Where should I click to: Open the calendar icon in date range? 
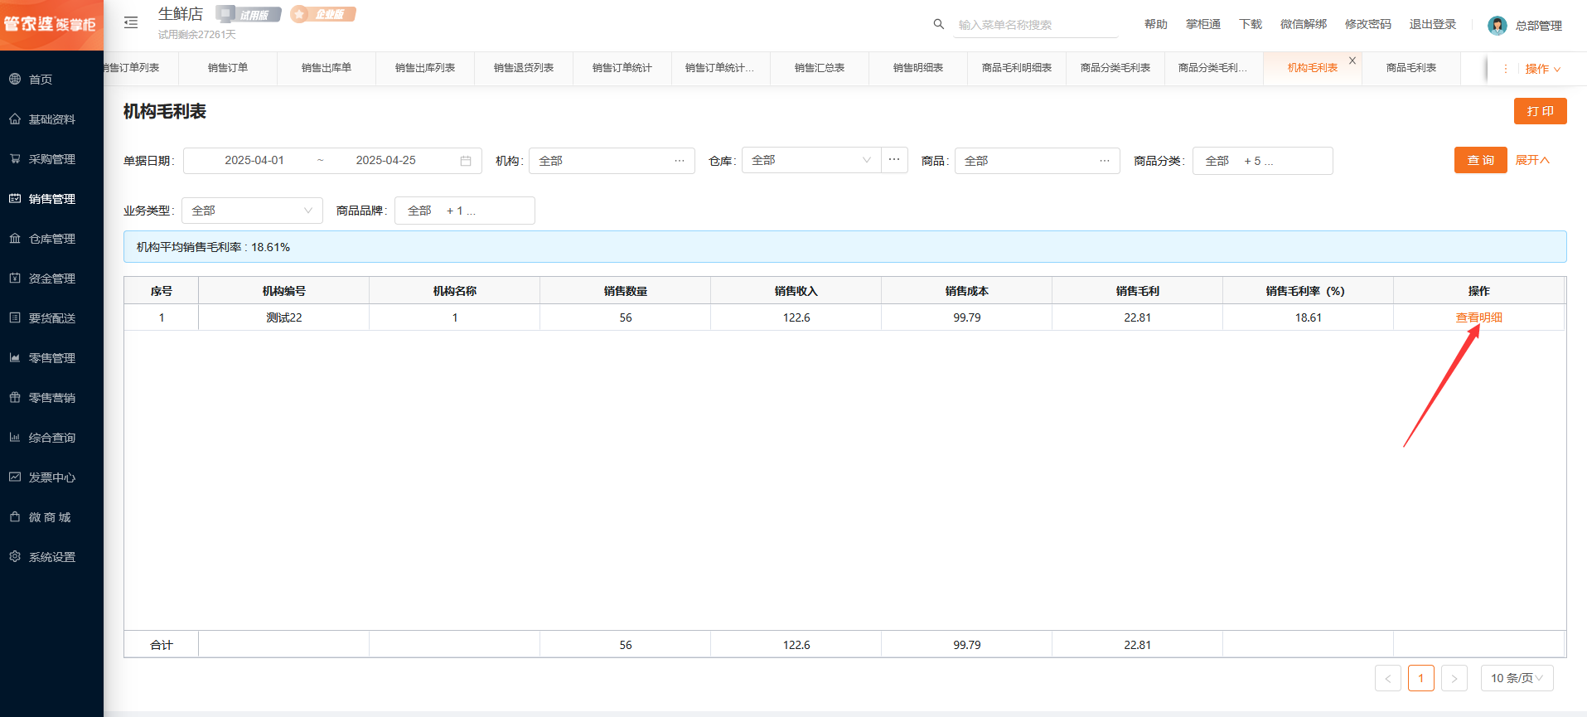pos(466,161)
